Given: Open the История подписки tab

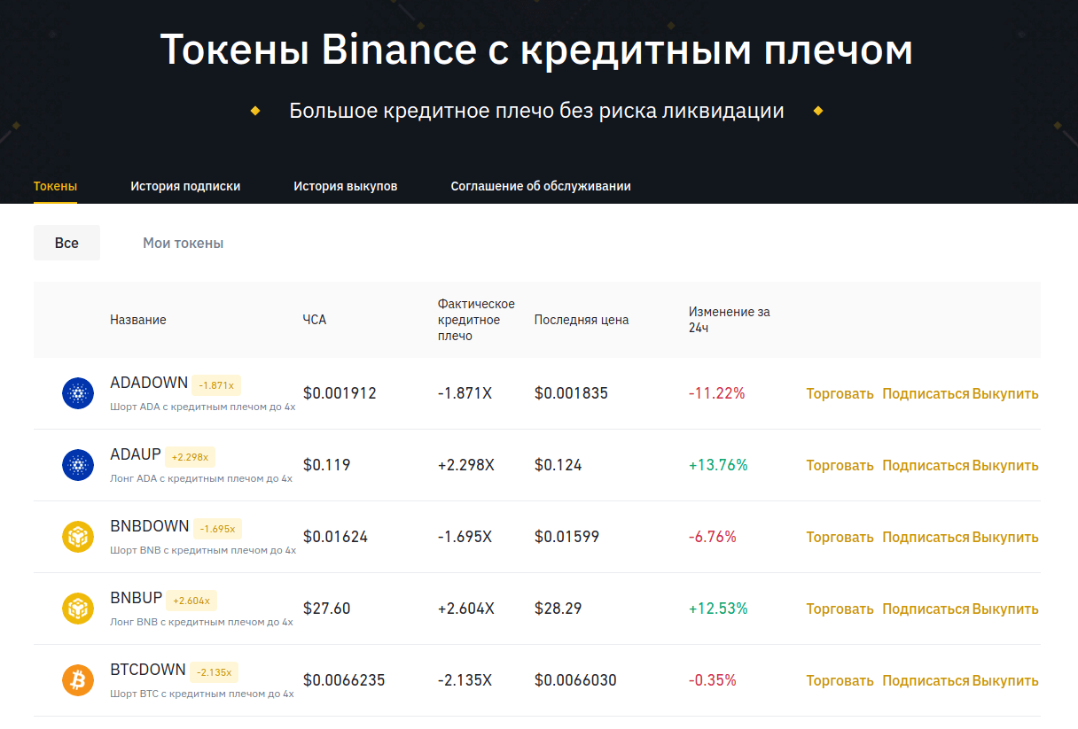Looking at the screenshot, I should [185, 186].
